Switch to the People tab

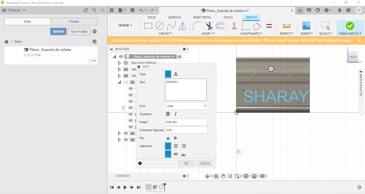pyautogui.click(x=74, y=22)
